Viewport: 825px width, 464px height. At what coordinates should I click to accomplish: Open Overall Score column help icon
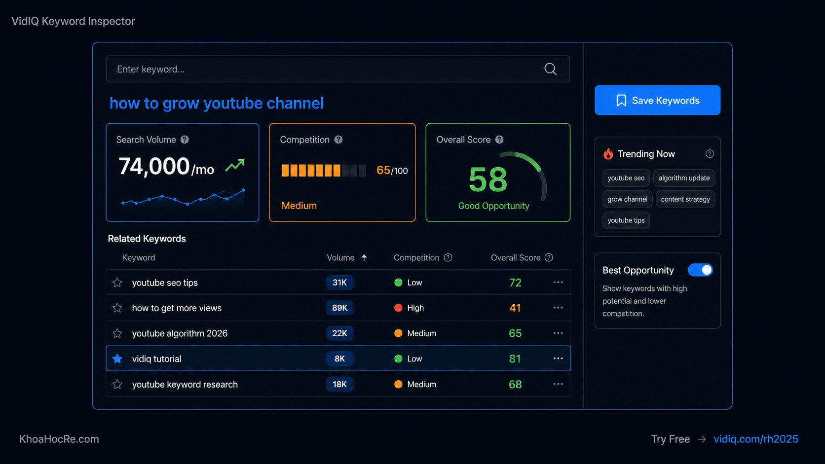[549, 257]
